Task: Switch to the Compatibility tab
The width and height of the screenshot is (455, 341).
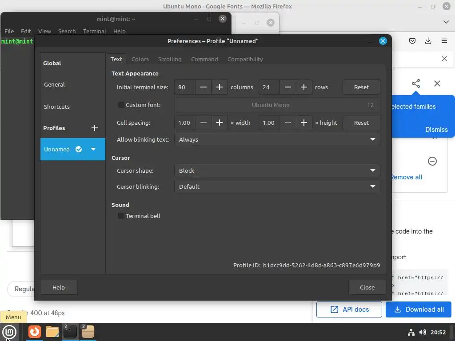Action: click(x=245, y=59)
